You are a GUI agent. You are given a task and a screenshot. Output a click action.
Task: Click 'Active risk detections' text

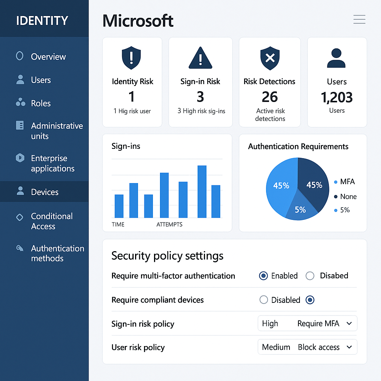[x=270, y=115]
